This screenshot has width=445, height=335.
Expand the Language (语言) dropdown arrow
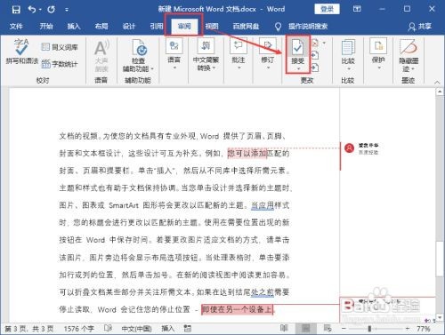click(x=174, y=68)
